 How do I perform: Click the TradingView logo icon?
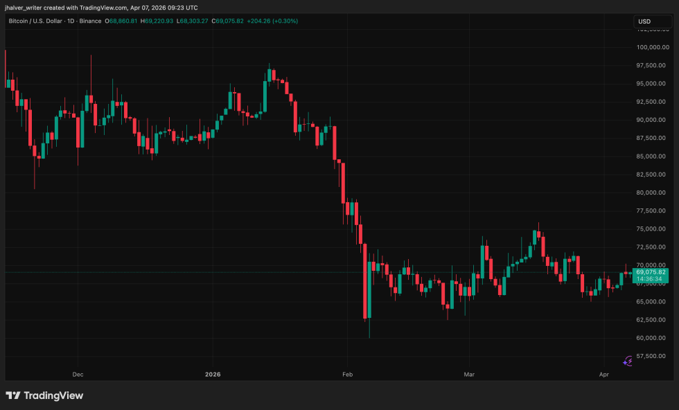coord(15,395)
